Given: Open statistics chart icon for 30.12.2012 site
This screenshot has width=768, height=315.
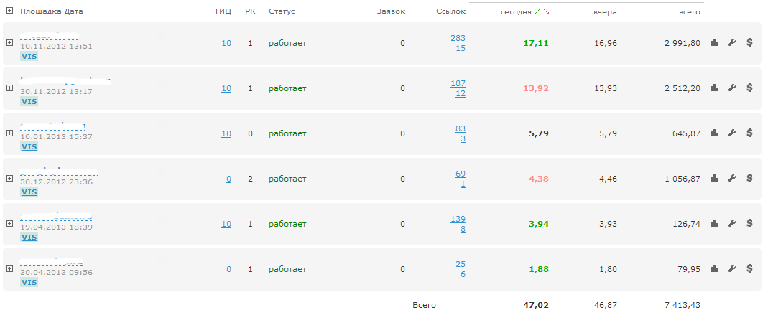Looking at the screenshot, I should coord(714,179).
